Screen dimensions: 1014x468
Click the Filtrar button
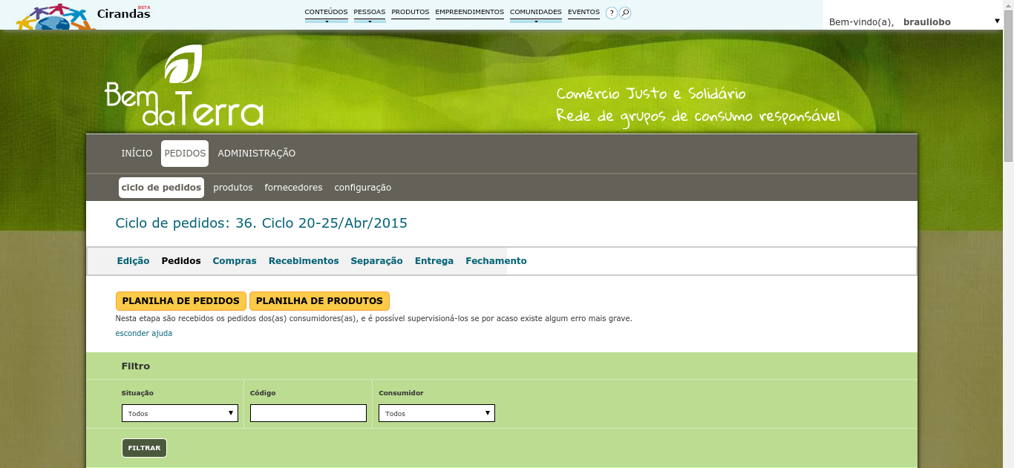(x=144, y=448)
